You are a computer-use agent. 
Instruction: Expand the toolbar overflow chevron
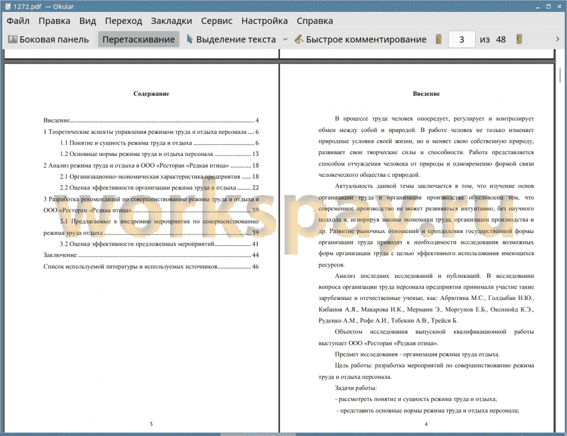click(x=557, y=39)
